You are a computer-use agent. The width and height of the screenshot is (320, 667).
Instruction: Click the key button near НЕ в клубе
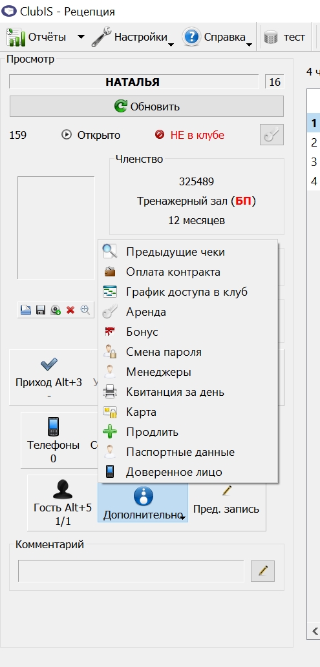[272, 135]
